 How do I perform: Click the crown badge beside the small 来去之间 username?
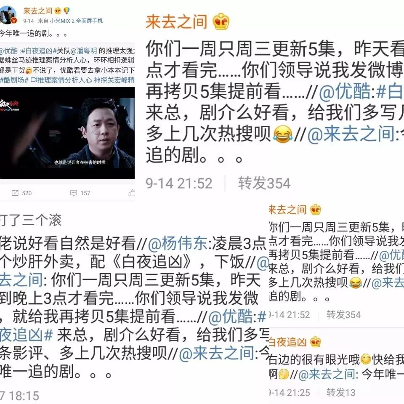click(58, 11)
